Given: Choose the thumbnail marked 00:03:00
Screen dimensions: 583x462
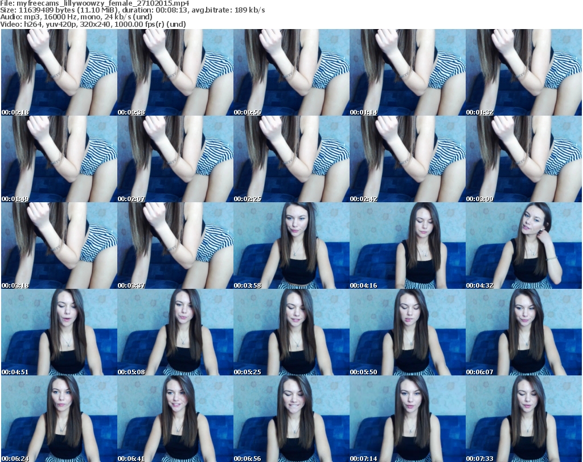Looking at the screenshot, I should 524,159.
